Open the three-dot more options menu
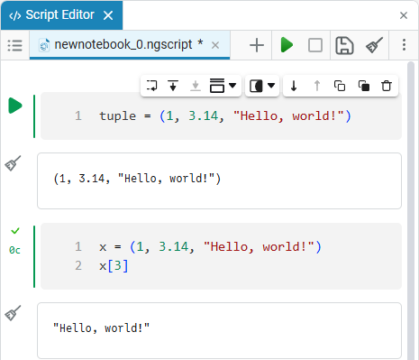 (404, 45)
